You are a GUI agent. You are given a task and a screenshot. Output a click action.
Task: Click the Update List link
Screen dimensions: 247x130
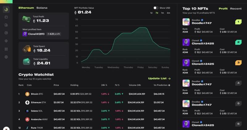[159, 79]
